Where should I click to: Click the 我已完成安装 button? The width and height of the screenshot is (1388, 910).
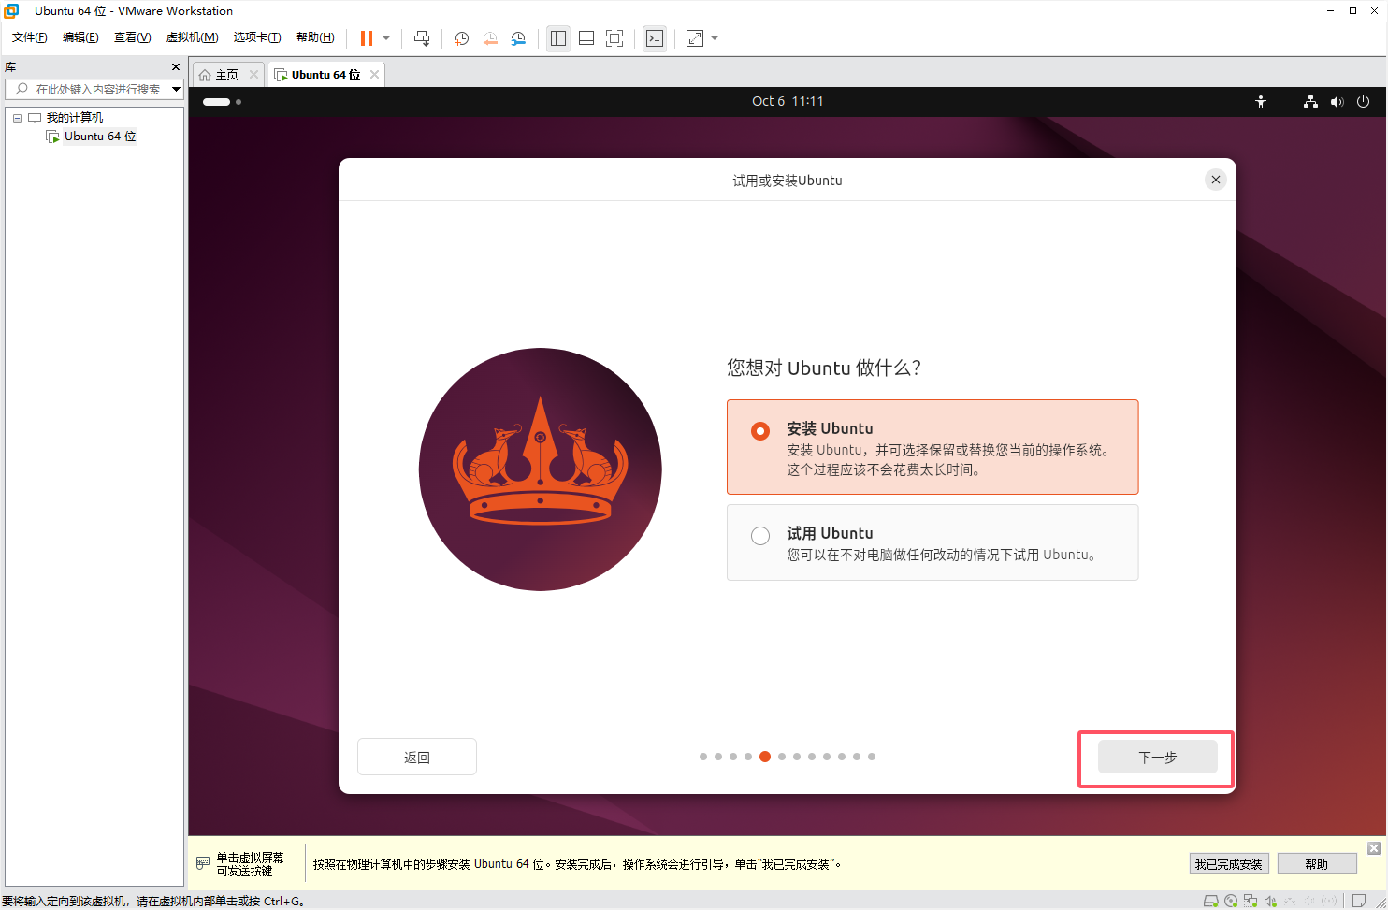pyautogui.click(x=1228, y=864)
